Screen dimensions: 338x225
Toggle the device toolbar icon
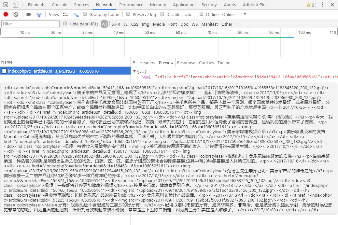click(16, 5)
